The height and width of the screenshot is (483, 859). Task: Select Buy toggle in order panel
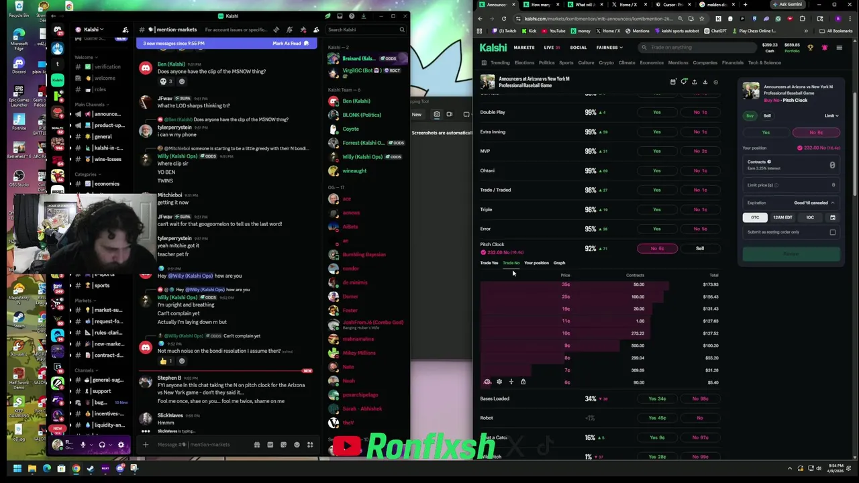[x=750, y=115]
